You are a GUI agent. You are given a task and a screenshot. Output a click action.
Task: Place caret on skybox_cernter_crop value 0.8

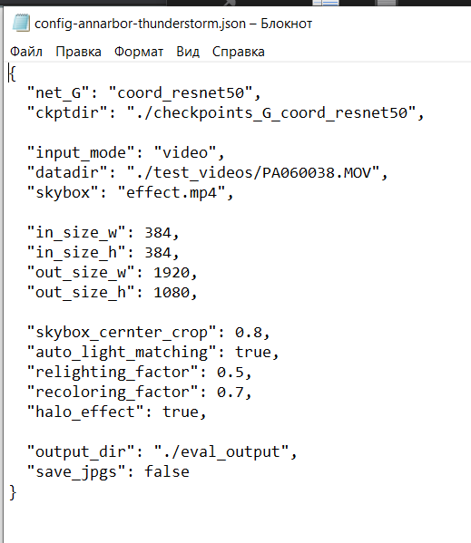point(249,333)
